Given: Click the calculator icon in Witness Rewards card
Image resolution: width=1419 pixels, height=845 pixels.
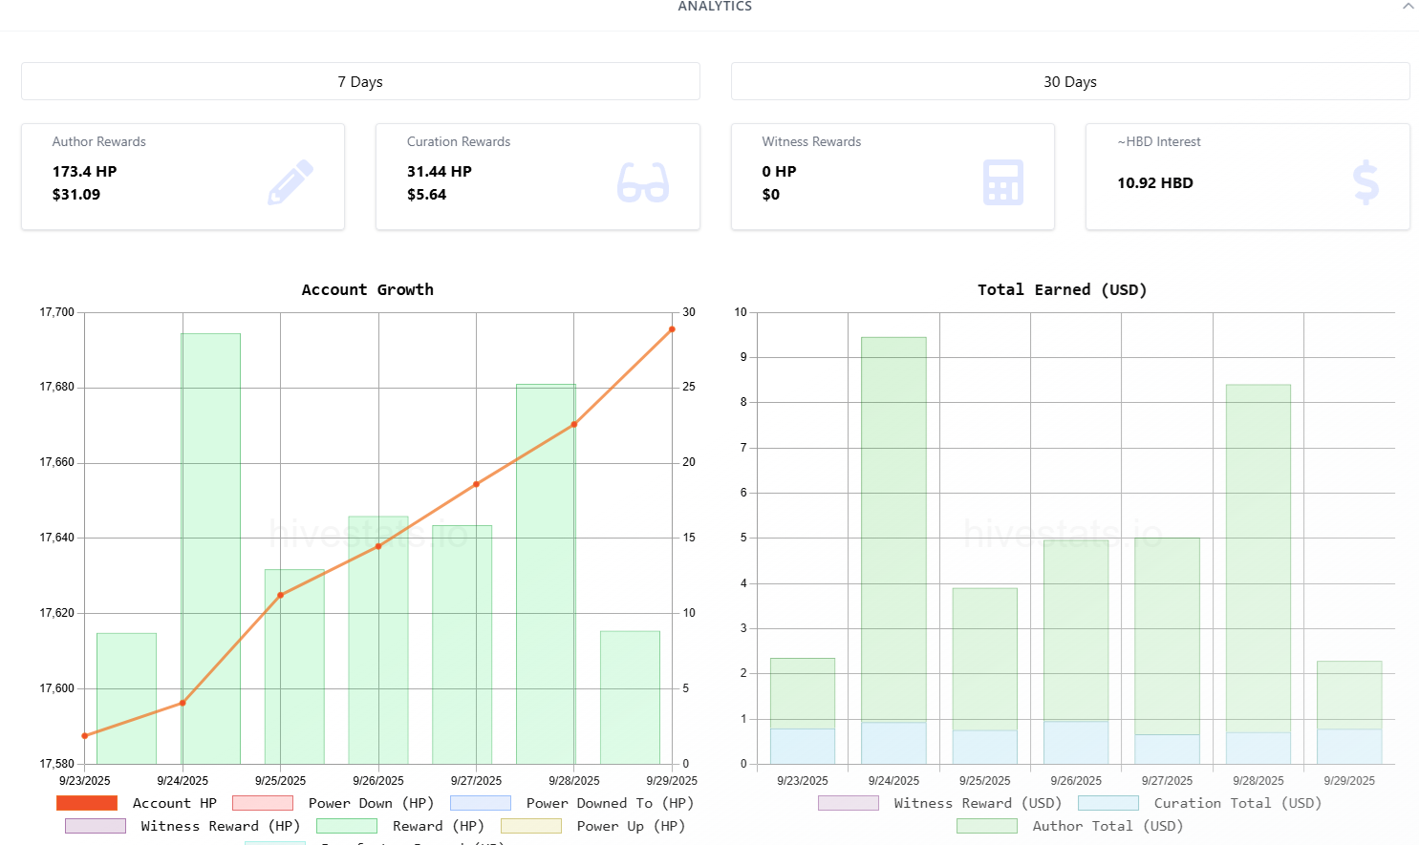Looking at the screenshot, I should 1002,182.
